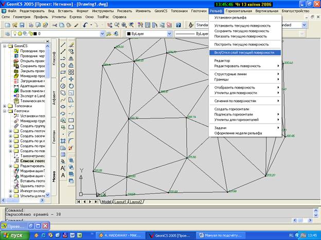The width and height of the screenshot is (321, 240).
Task: Select the Circle draw tool
Action: 63,86
